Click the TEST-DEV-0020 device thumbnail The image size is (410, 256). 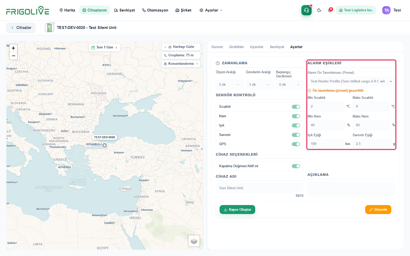[x=50, y=27]
